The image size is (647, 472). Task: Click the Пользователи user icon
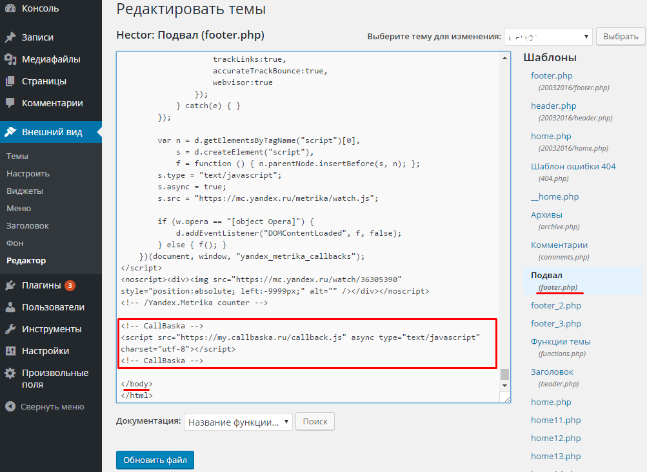pos(10,307)
